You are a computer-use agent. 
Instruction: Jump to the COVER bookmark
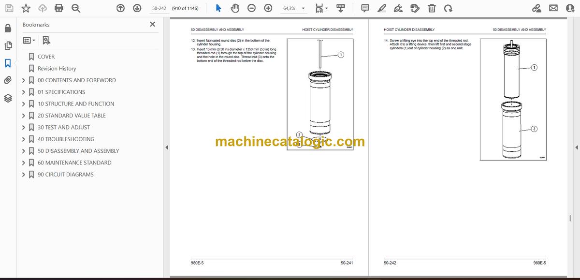coord(46,57)
